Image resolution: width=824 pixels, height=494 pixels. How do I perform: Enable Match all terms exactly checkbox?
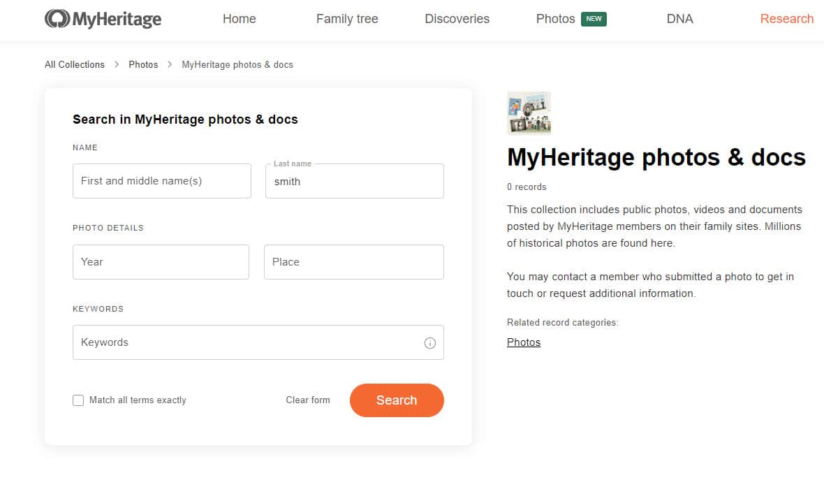coord(78,400)
